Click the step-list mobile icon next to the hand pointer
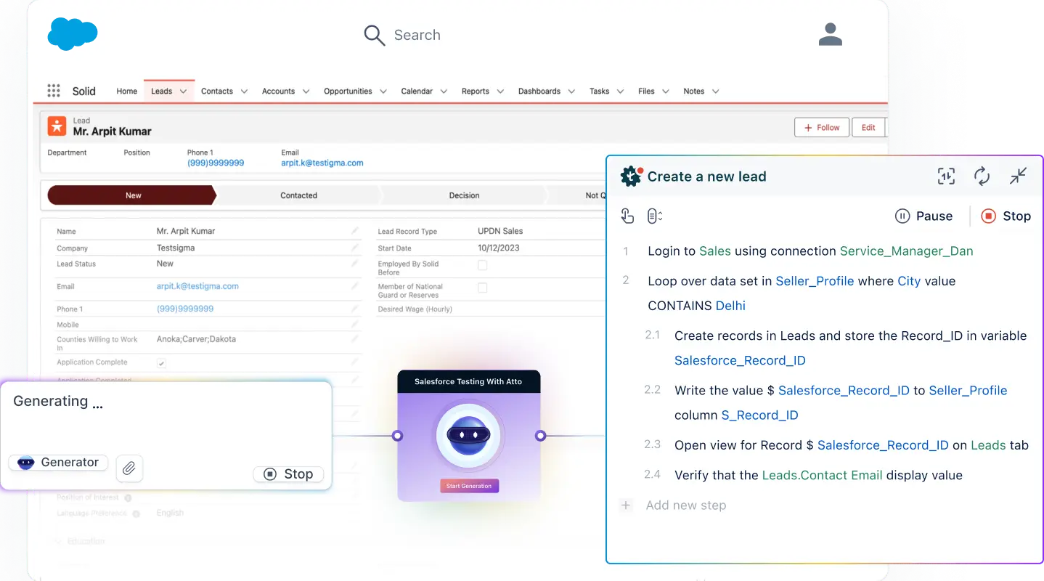Image resolution: width=1044 pixels, height=581 pixels. click(x=654, y=216)
